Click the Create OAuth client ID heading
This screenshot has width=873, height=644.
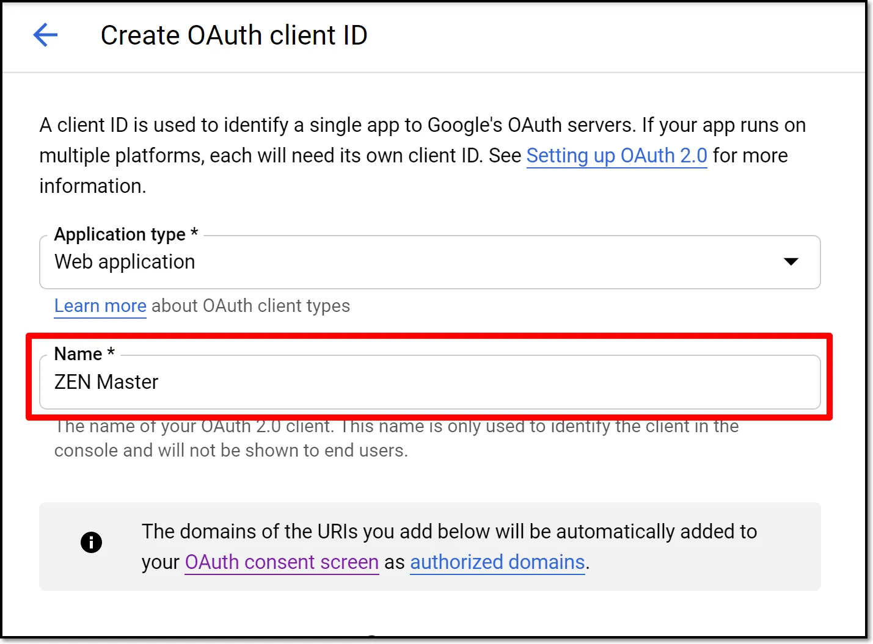pyautogui.click(x=234, y=35)
